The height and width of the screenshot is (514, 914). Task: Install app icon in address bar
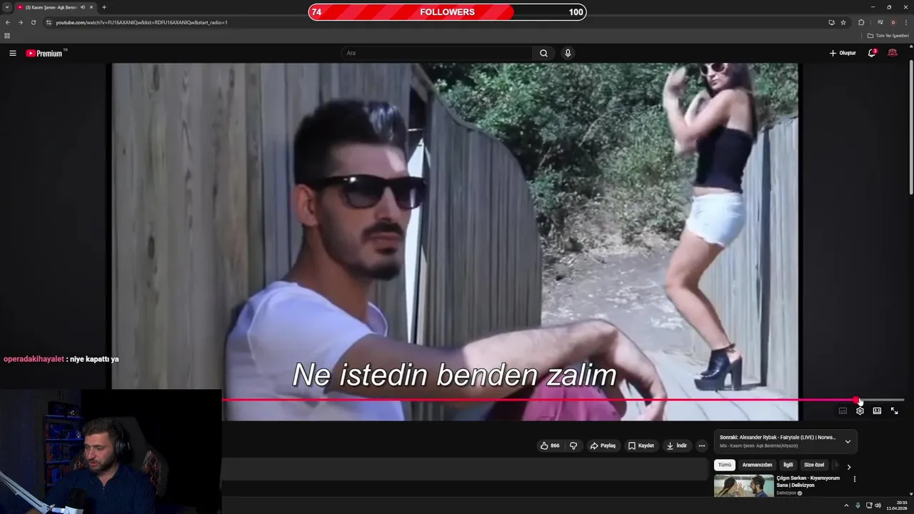point(831,22)
